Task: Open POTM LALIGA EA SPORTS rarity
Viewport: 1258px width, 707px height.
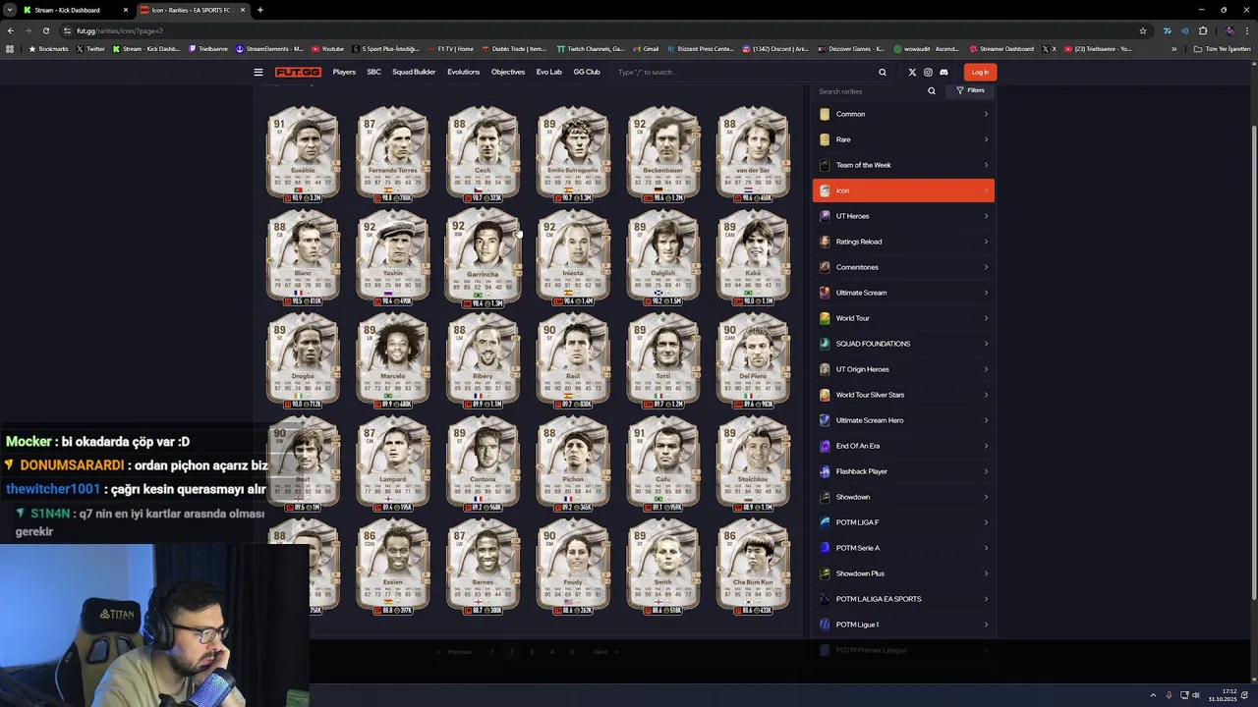Action: tap(903, 599)
